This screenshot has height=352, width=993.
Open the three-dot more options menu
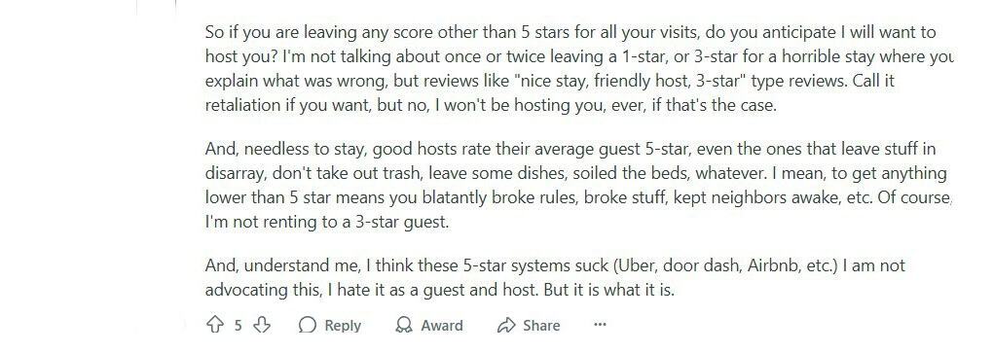click(x=600, y=325)
